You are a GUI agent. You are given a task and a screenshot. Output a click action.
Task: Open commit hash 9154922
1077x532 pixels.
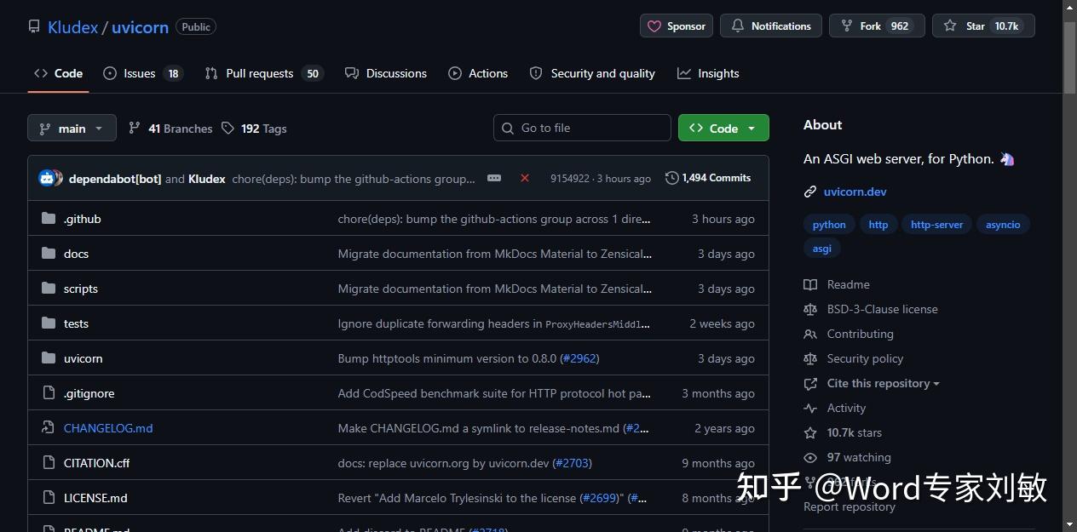click(570, 179)
